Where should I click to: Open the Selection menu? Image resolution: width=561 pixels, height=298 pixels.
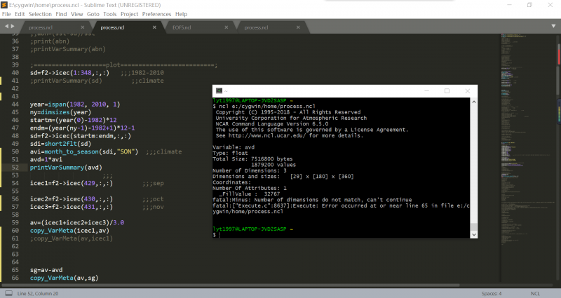[x=39, y=14]
